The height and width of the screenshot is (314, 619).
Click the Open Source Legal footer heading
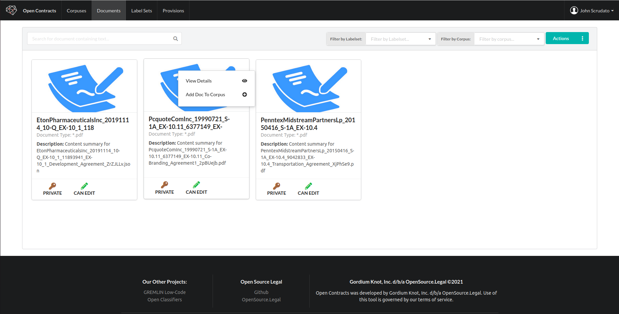point(261,282)
